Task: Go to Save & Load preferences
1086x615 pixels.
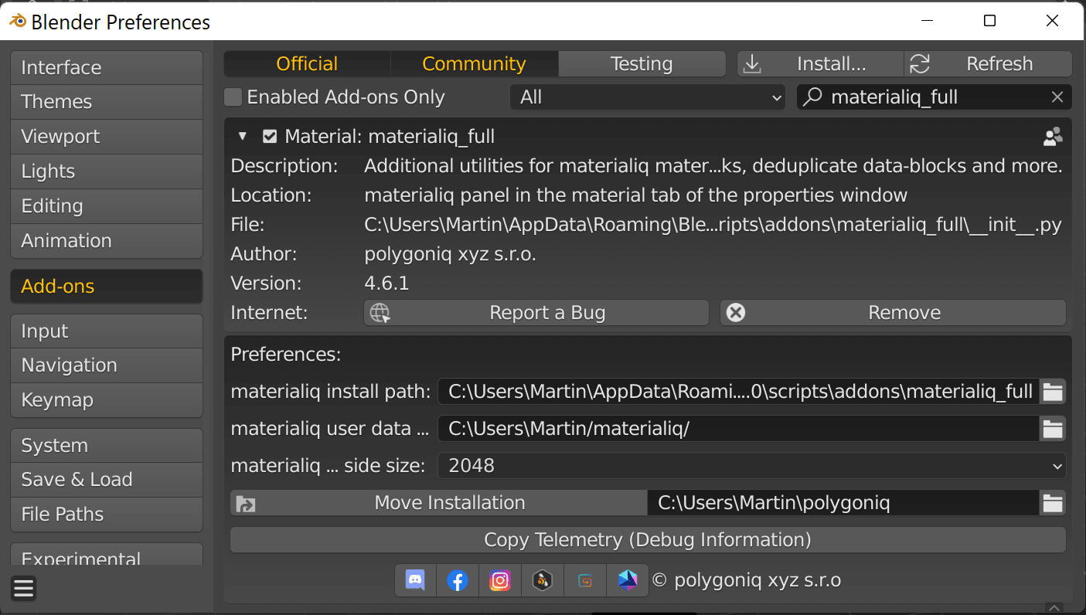Action: pos(107,480)
